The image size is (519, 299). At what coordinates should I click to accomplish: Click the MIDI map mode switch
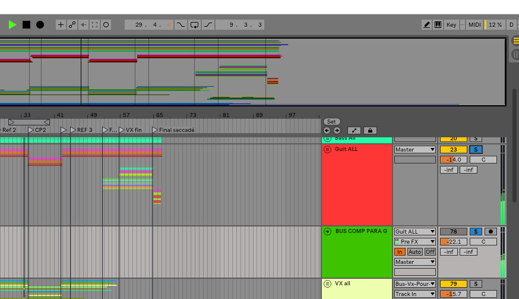click(x=474, y=24)
